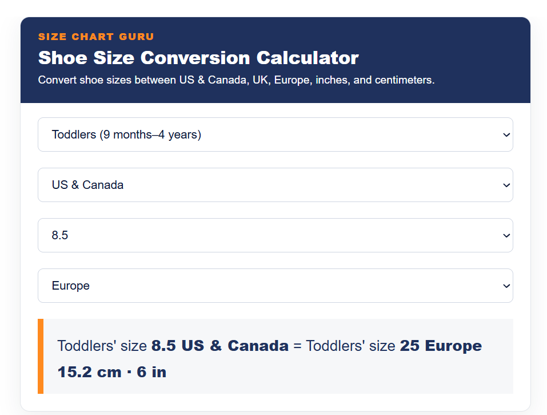Click the bold 8.5 US & Canada result text

(x=220, y=346)
